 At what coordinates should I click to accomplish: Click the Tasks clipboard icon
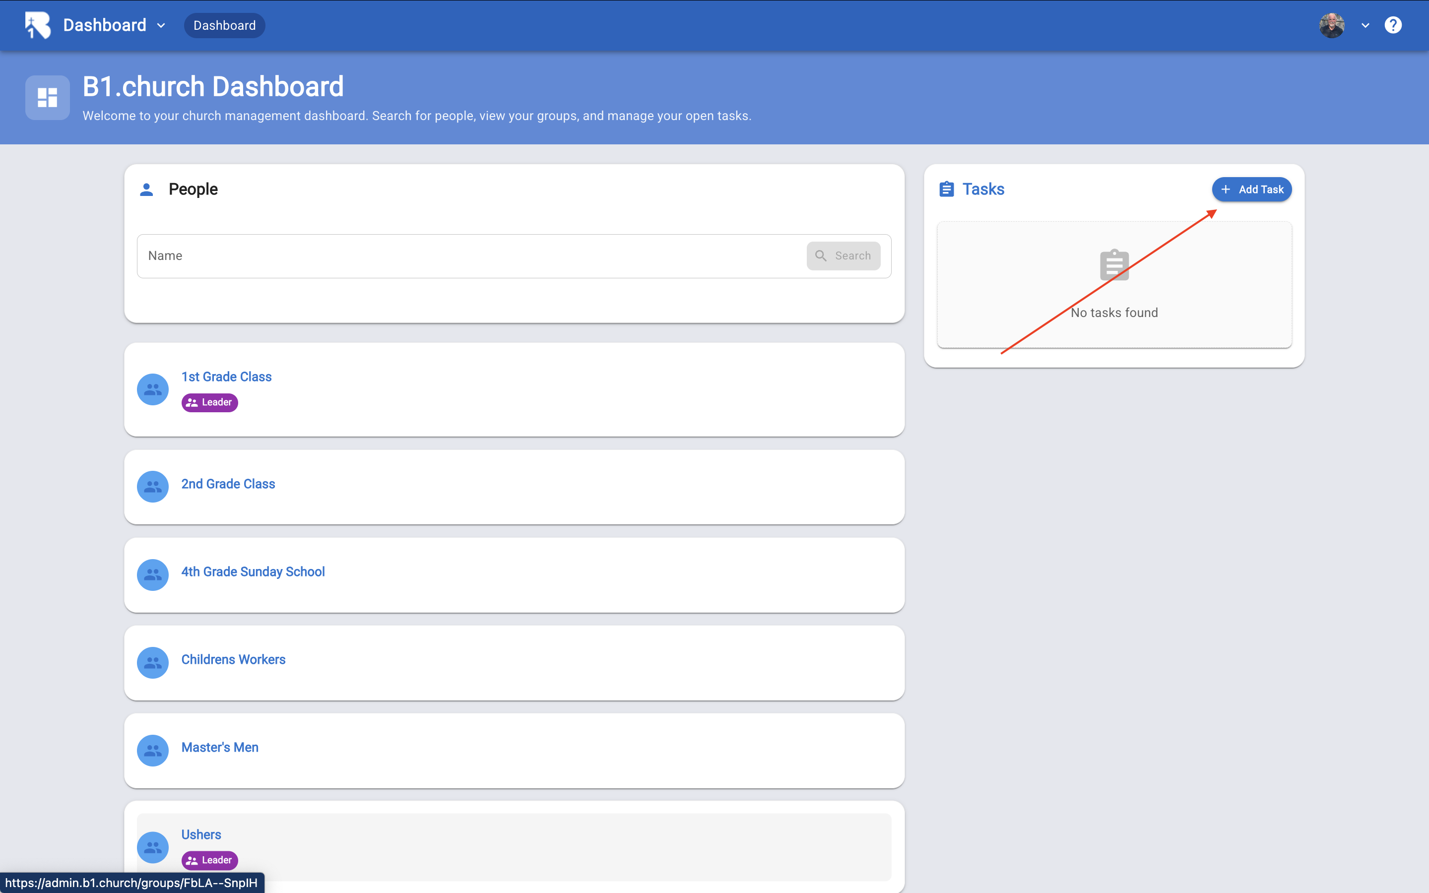click(946, 189)
